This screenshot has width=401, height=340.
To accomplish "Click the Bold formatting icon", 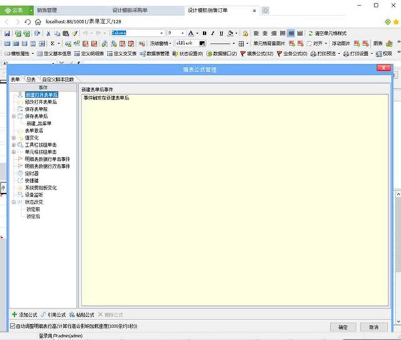I will click(204, 33).
